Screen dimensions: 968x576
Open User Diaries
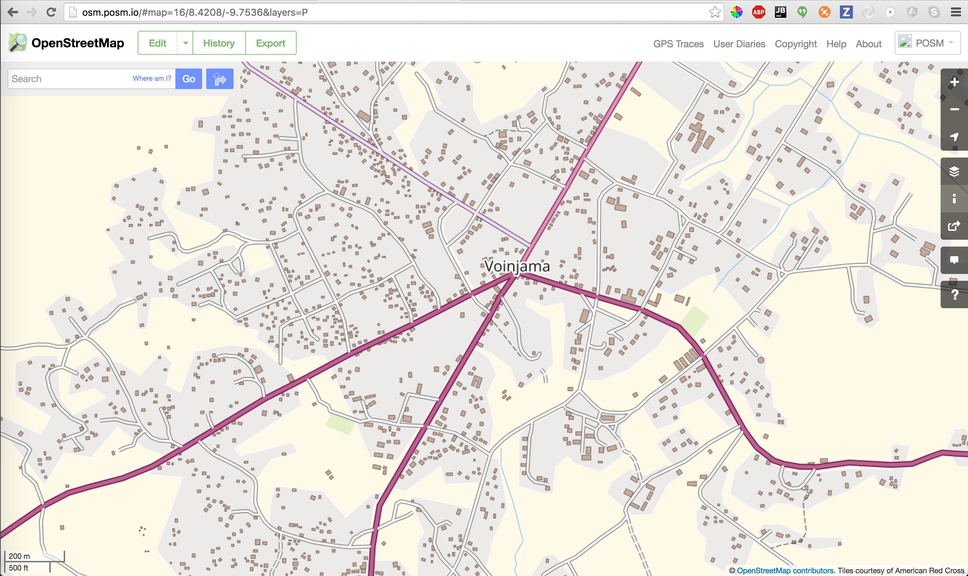[x=739, y=44]
